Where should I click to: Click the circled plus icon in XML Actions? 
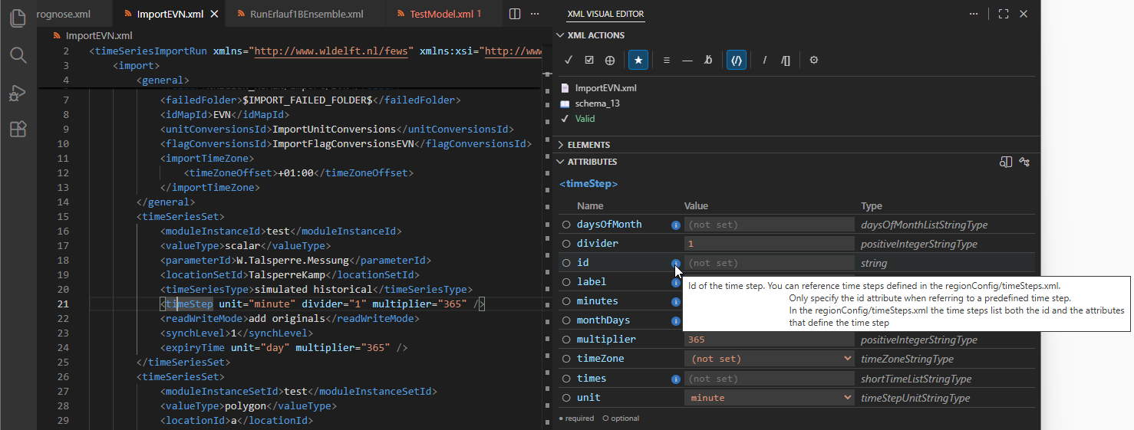coord(610,60)
